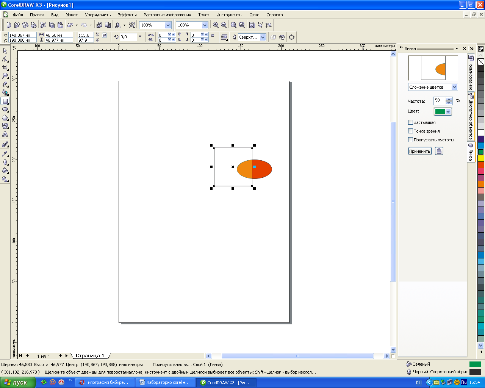Click the Cut scissors icon
The width and height of the screenshot is (485, 388).
point(43,25)
